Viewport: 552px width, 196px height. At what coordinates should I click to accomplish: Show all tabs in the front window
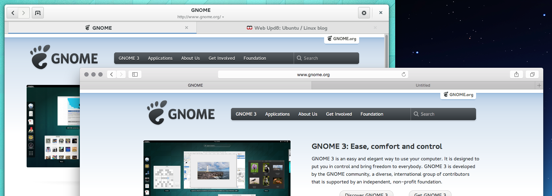[532, 74]
